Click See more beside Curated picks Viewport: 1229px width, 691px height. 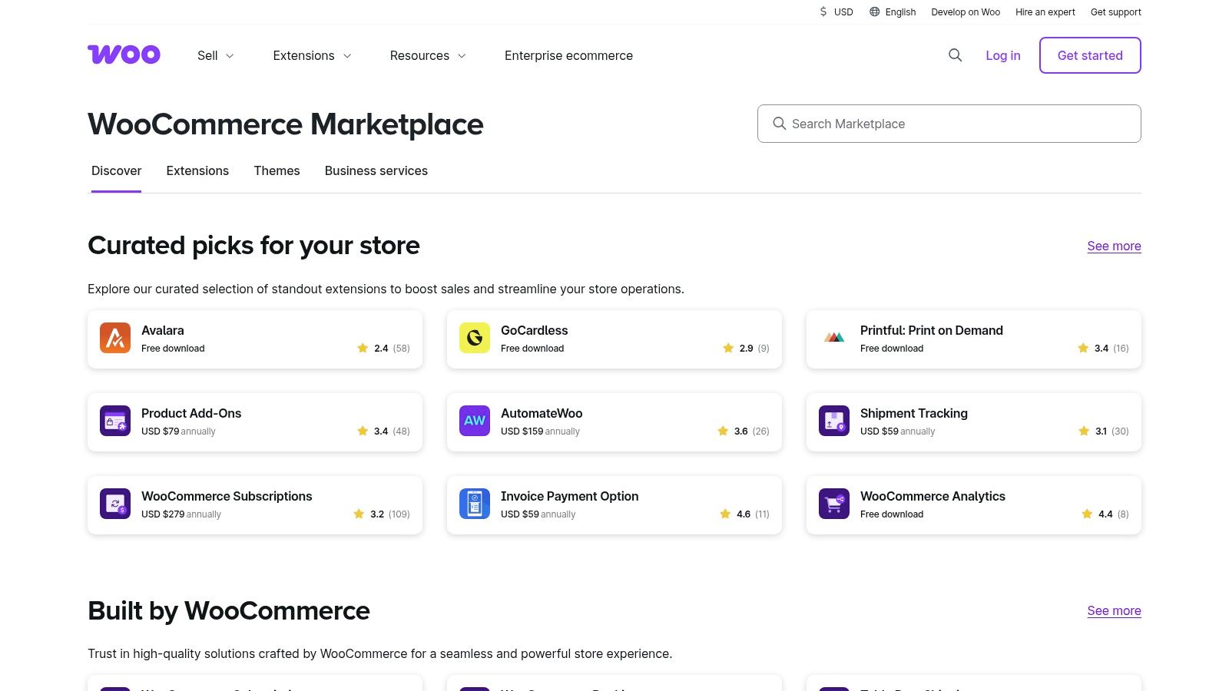(x=1114, y=246)
